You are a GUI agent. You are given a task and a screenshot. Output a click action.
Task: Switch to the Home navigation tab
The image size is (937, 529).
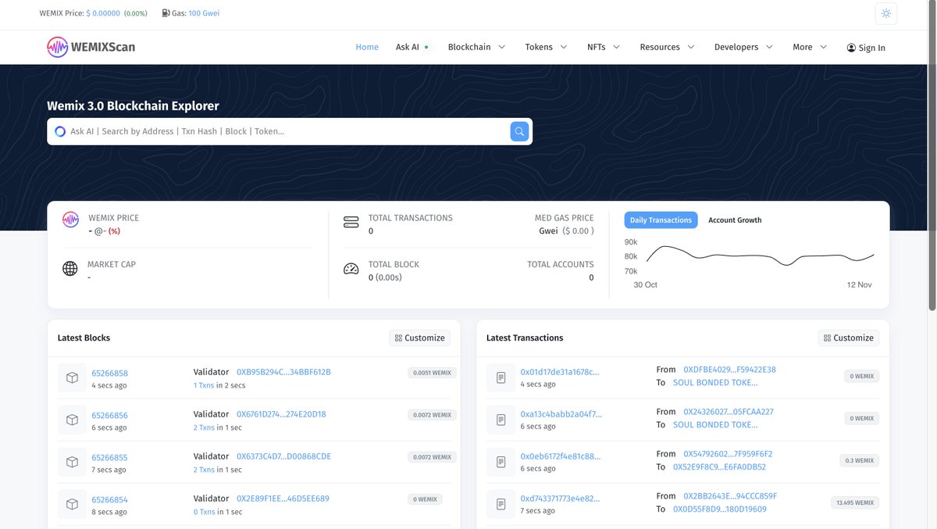pyautogui.click(x=367, y=47)
